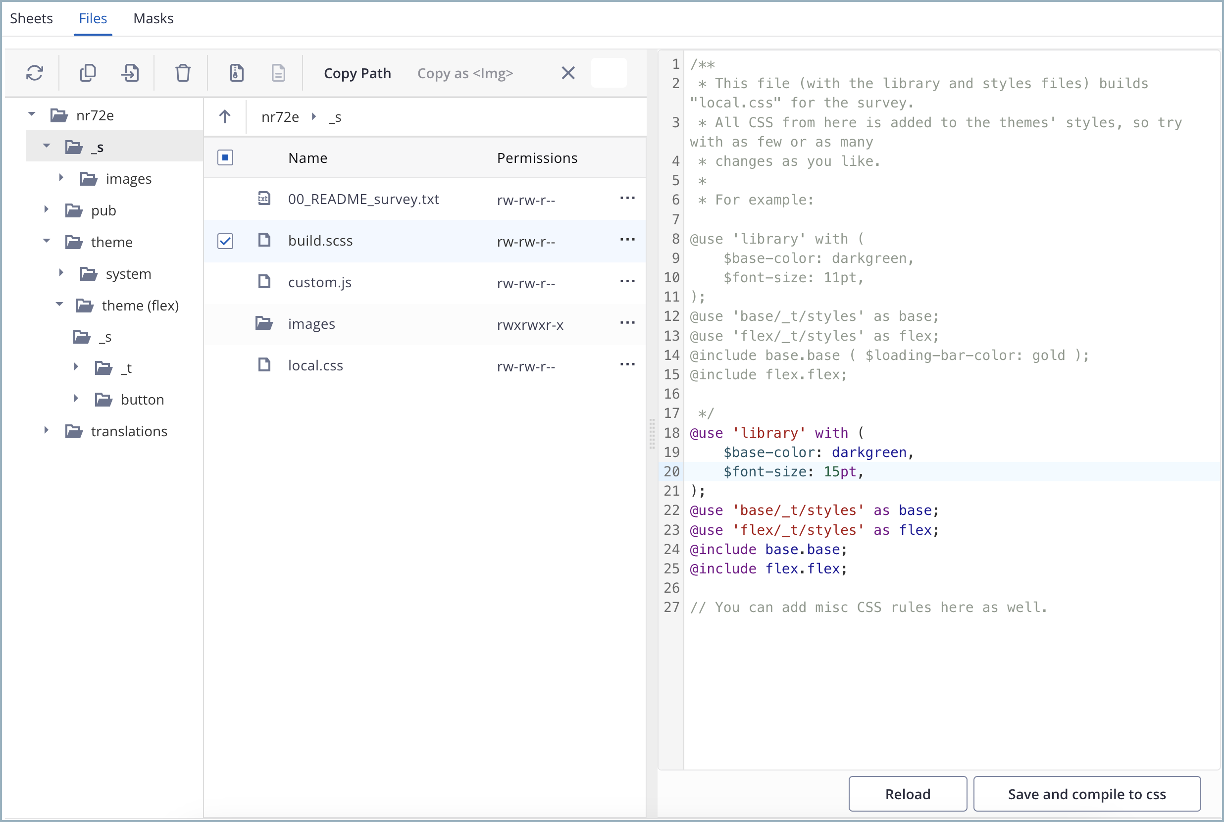
Task: Toggle the select-all checkbox in header
Action: pyautogui.click(x=225, y=157)
